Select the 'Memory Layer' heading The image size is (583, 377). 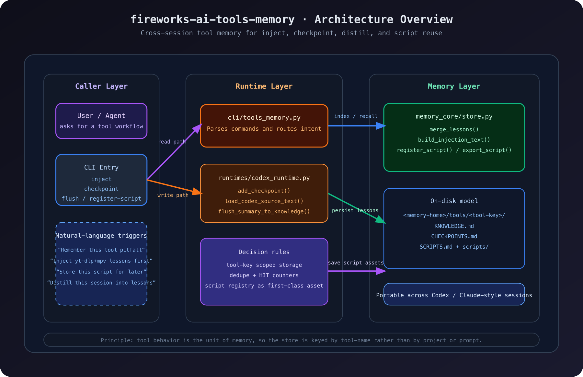point(454,86)
